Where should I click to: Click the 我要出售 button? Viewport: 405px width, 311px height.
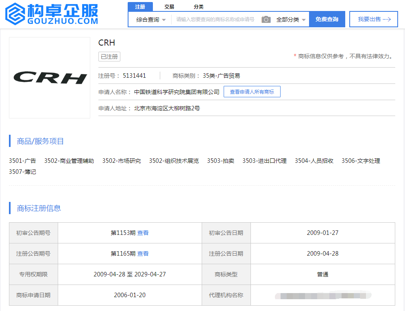[x=374, y=19]
